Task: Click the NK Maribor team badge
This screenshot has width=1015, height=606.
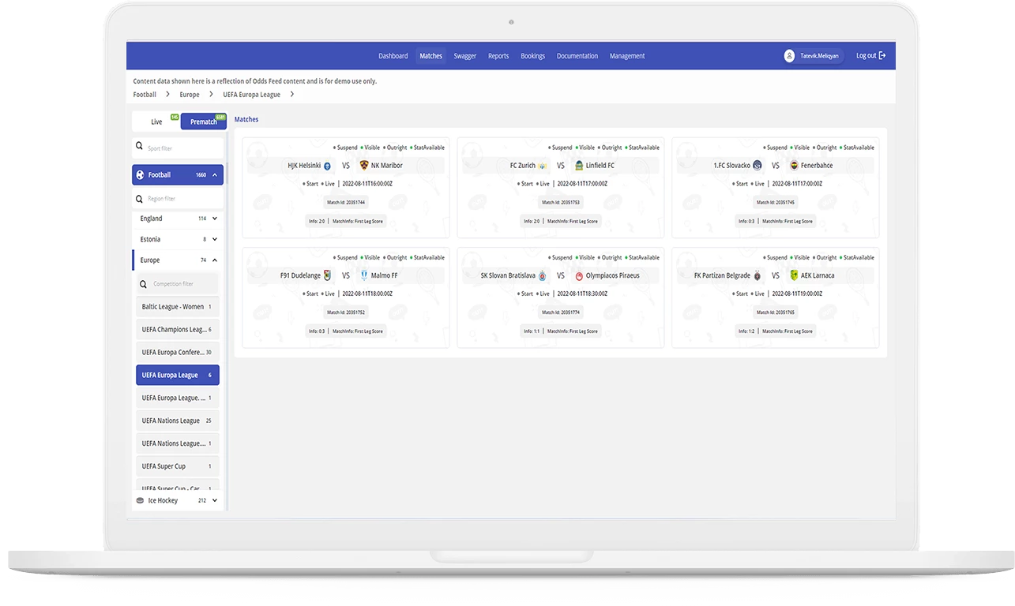Action: pos(364,165)
